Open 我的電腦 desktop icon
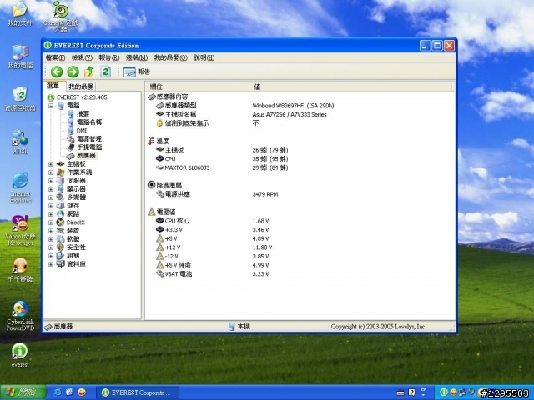 (20, 57)
